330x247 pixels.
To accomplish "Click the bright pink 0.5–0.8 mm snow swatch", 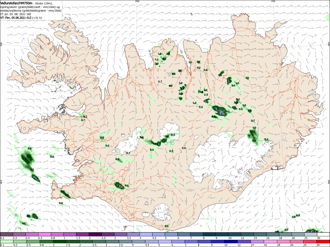I will 45,234.
